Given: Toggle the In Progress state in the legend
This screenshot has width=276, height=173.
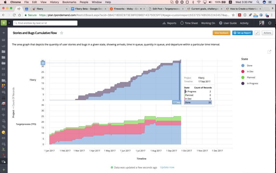Looking at the screenshot, I should [x=252, y=84].
